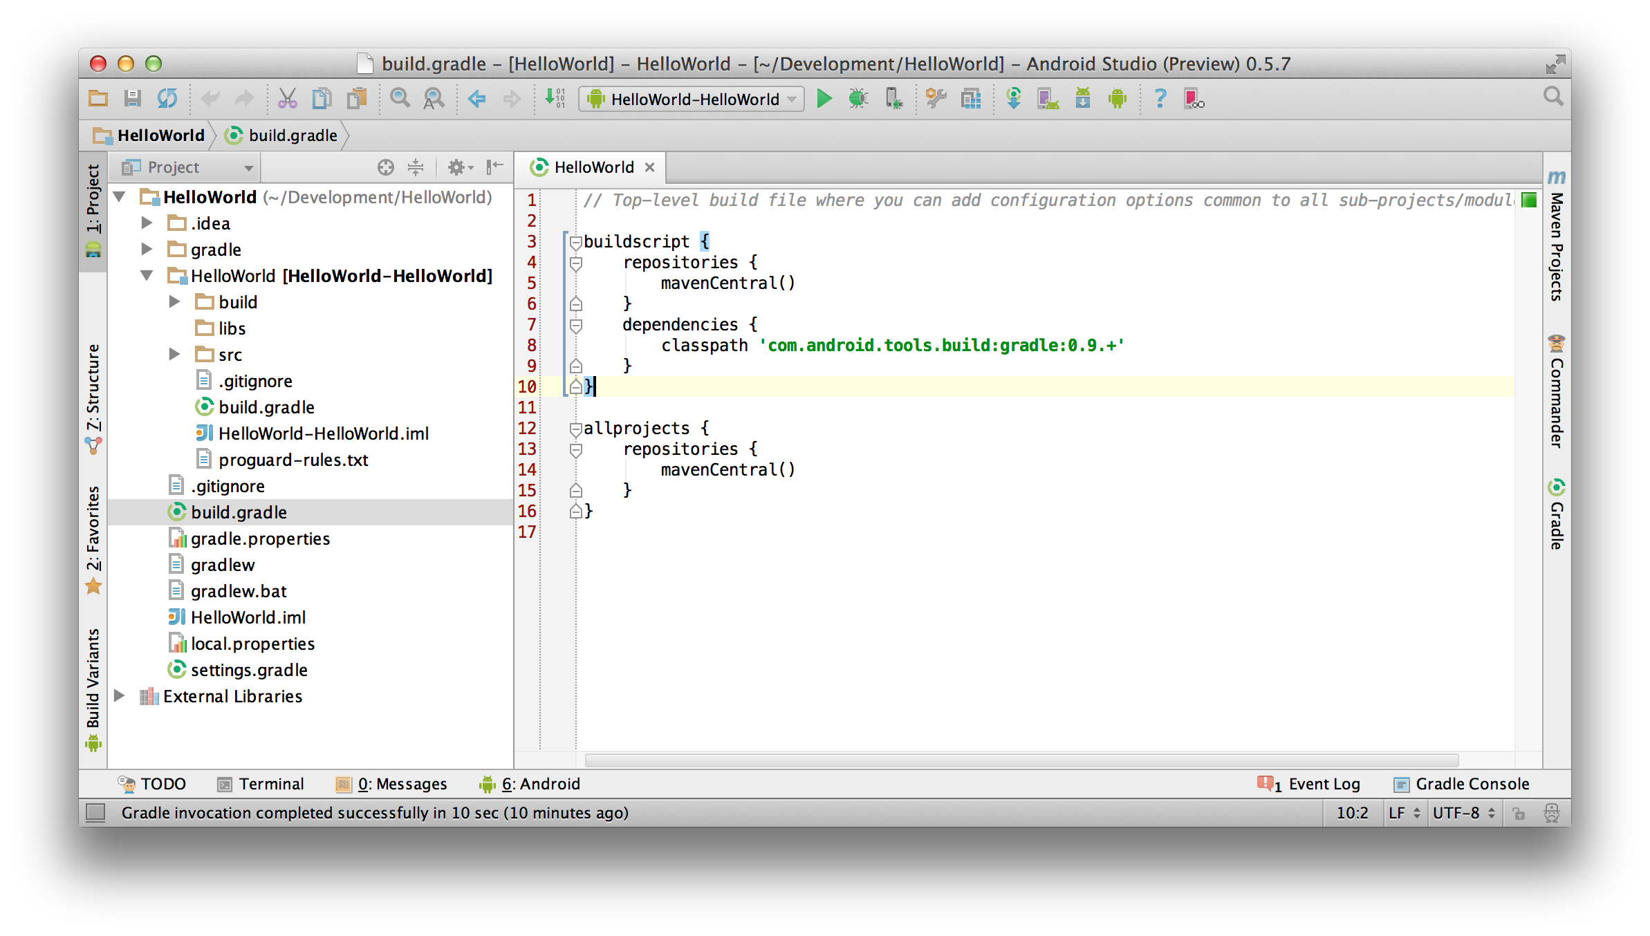
Task: Click the green Run button
Action: 824,99
